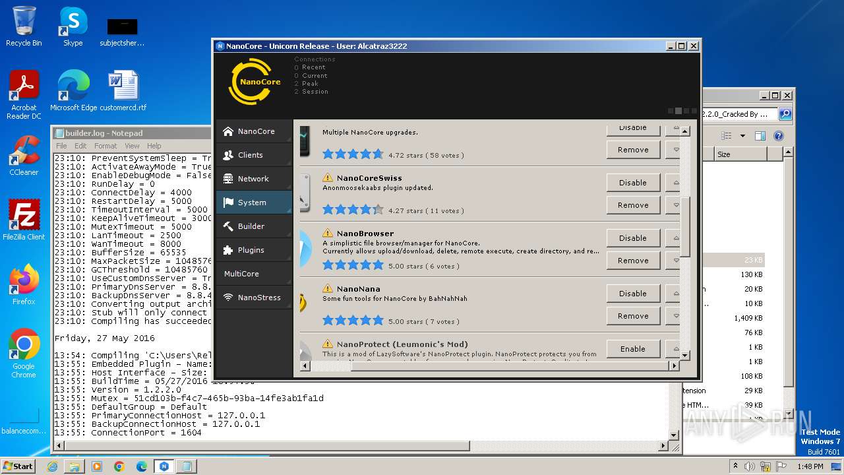Remove the NanoCoreSwiss plugin
The image size is (844, 475).
coord(633,205)
